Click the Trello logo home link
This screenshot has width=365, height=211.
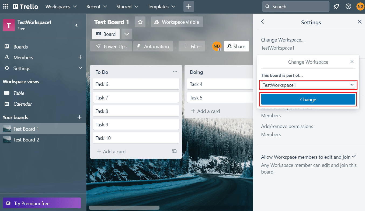tap(26, 6)
